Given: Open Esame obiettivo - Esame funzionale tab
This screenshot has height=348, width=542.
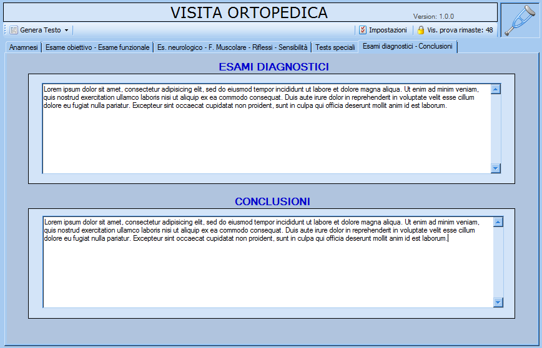Looking at the screenshot, I should coord(97,47).
